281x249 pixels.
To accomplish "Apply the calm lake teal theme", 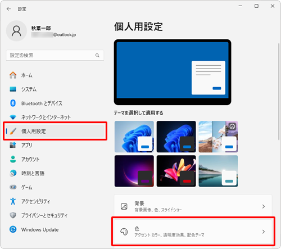I will point(218,171).
